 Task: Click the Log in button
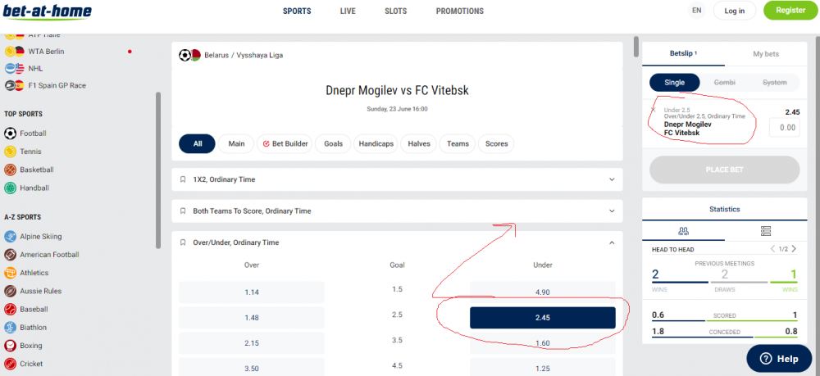[x=735, y=11]
